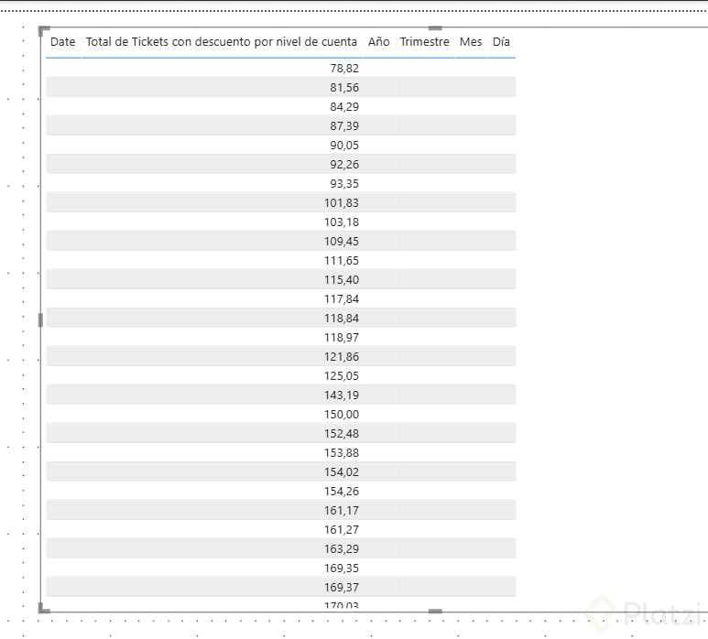Click the Mes column header
Image resolution: width=708 pixels, height=639 pixels.
pos(471,42)
